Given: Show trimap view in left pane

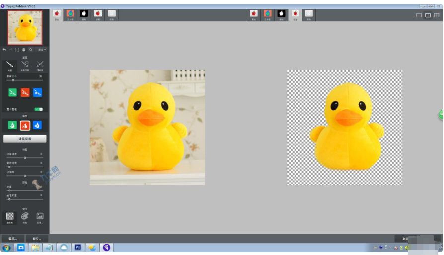Looking at the screenshot, I should click(70, 15).
